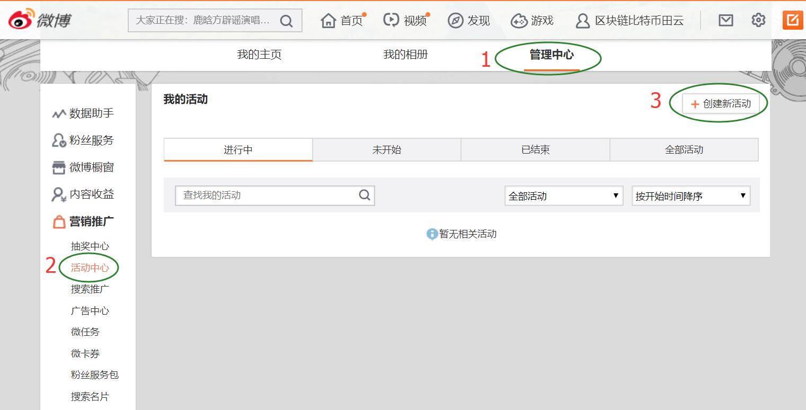Switch to 我的主页 tab
Screen dimensions: 806x410
(x=259, y=55)
